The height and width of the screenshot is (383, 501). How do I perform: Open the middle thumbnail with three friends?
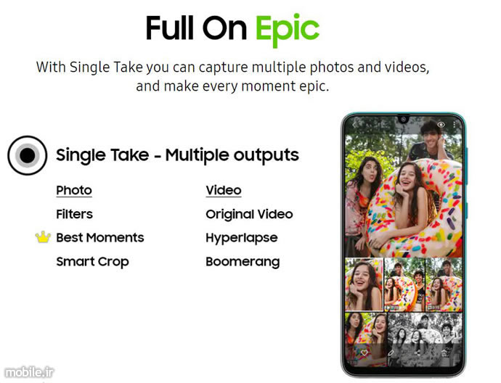click(x=404, y=284)
